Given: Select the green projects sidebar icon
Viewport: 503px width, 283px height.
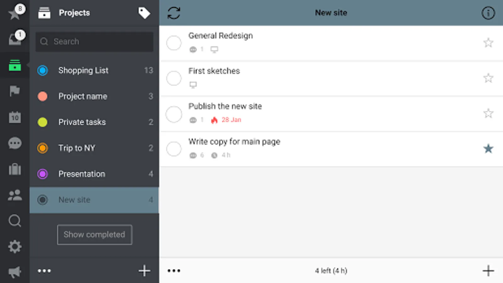Looking at the screenshot, I should [15, 65].
